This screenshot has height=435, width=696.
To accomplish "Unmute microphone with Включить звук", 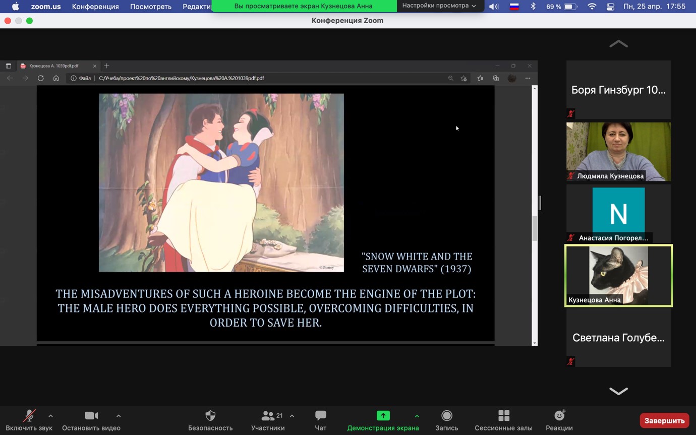I will [29, 420].
